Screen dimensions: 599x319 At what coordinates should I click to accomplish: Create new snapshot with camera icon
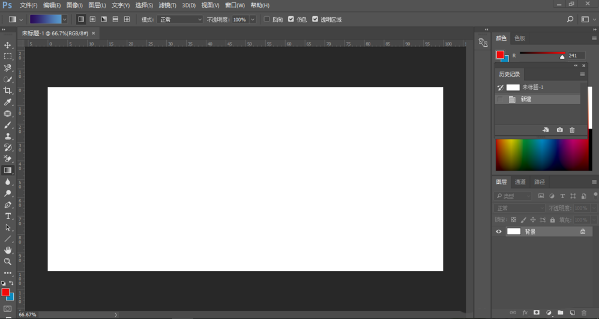pyautogui.click(x=559, y=130)
